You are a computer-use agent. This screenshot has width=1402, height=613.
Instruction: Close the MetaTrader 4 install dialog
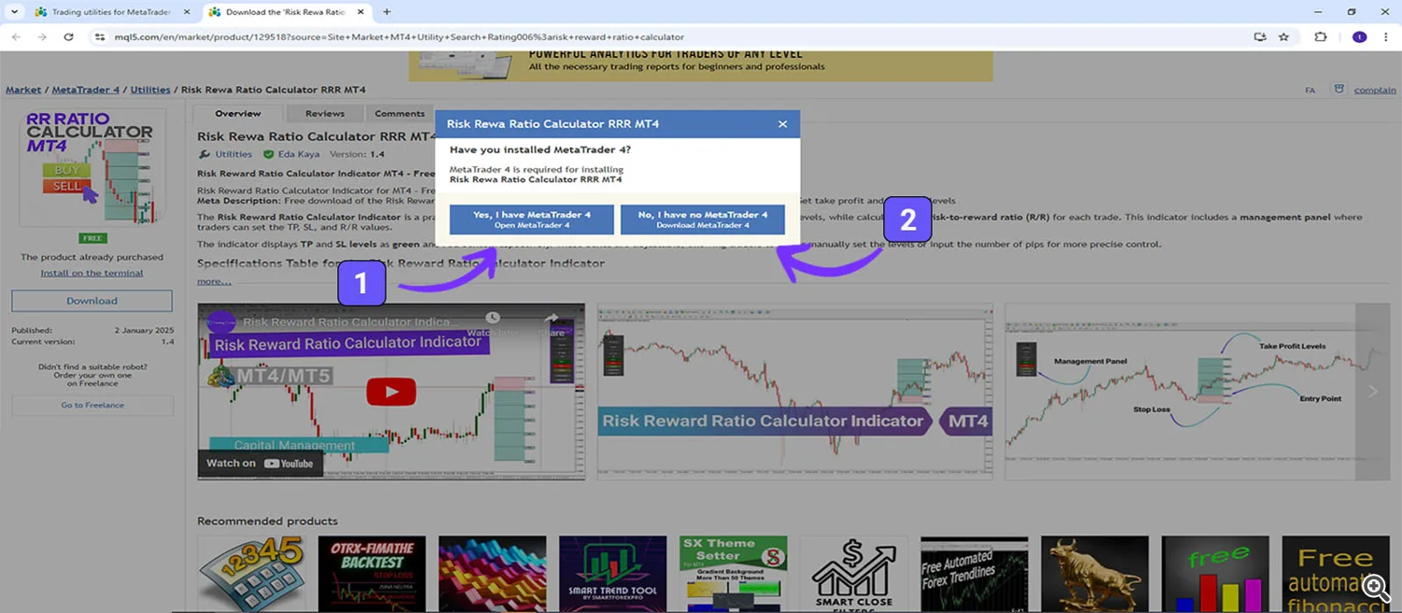click(x=782, y=124)
